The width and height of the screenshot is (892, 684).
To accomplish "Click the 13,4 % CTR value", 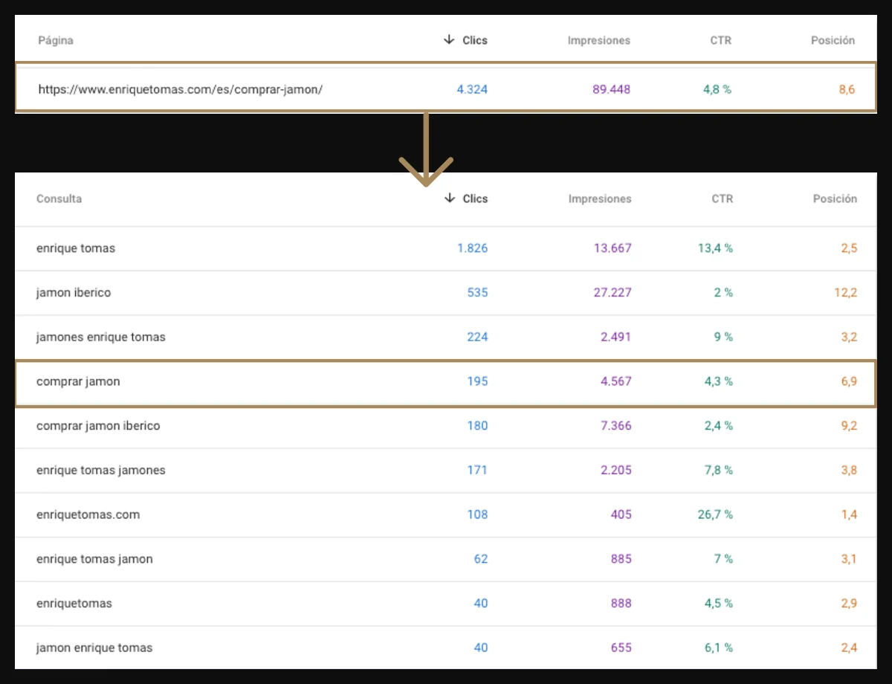I will (x=715, y=248).
